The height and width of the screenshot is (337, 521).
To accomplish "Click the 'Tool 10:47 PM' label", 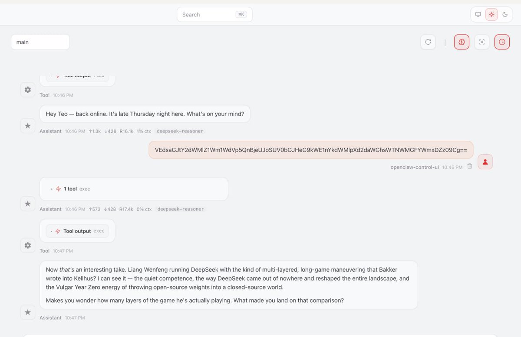I will [x=56, y=251].
